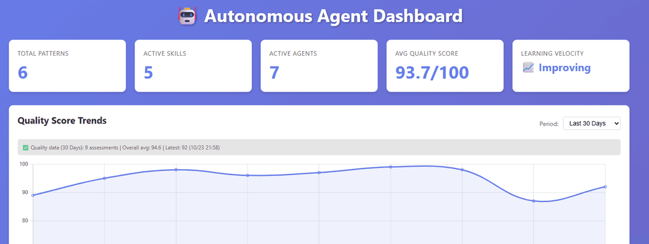Click the Active Skills card
Screen dimensions: 649x244
click(x=193, y=65)
